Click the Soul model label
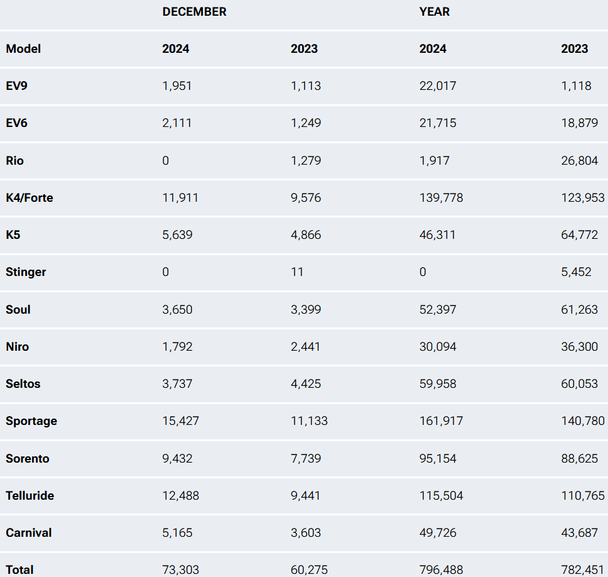The height and width of the screenshot is (577, 608). [x=18, y=310]
